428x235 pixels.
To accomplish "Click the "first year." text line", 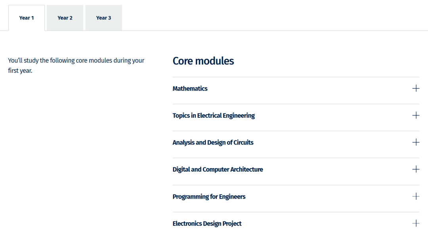I will point(20,71).
